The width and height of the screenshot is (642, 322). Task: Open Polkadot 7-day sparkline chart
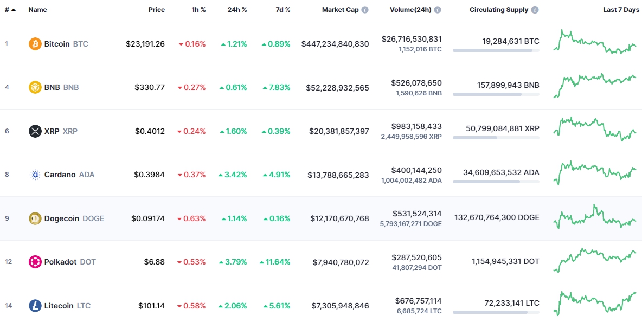tap(595, 260)
